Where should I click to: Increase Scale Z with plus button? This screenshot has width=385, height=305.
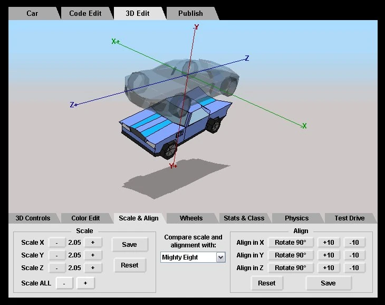[93, 268]
